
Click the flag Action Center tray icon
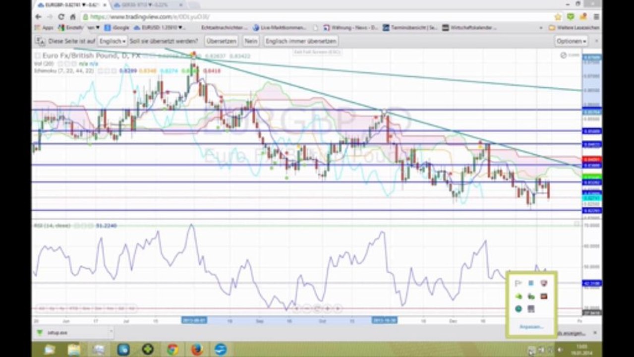(x=518, y=284)
